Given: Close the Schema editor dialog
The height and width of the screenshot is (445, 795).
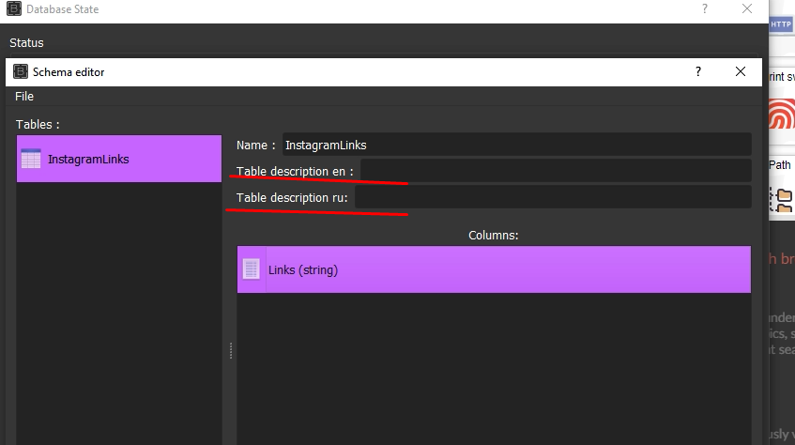Looking at the screenshot, I should (741, 71).
